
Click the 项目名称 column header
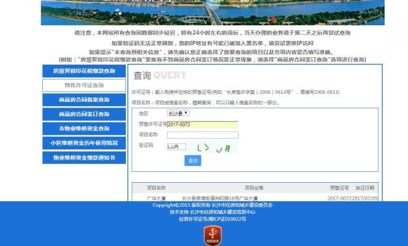(x=156, y=188)
